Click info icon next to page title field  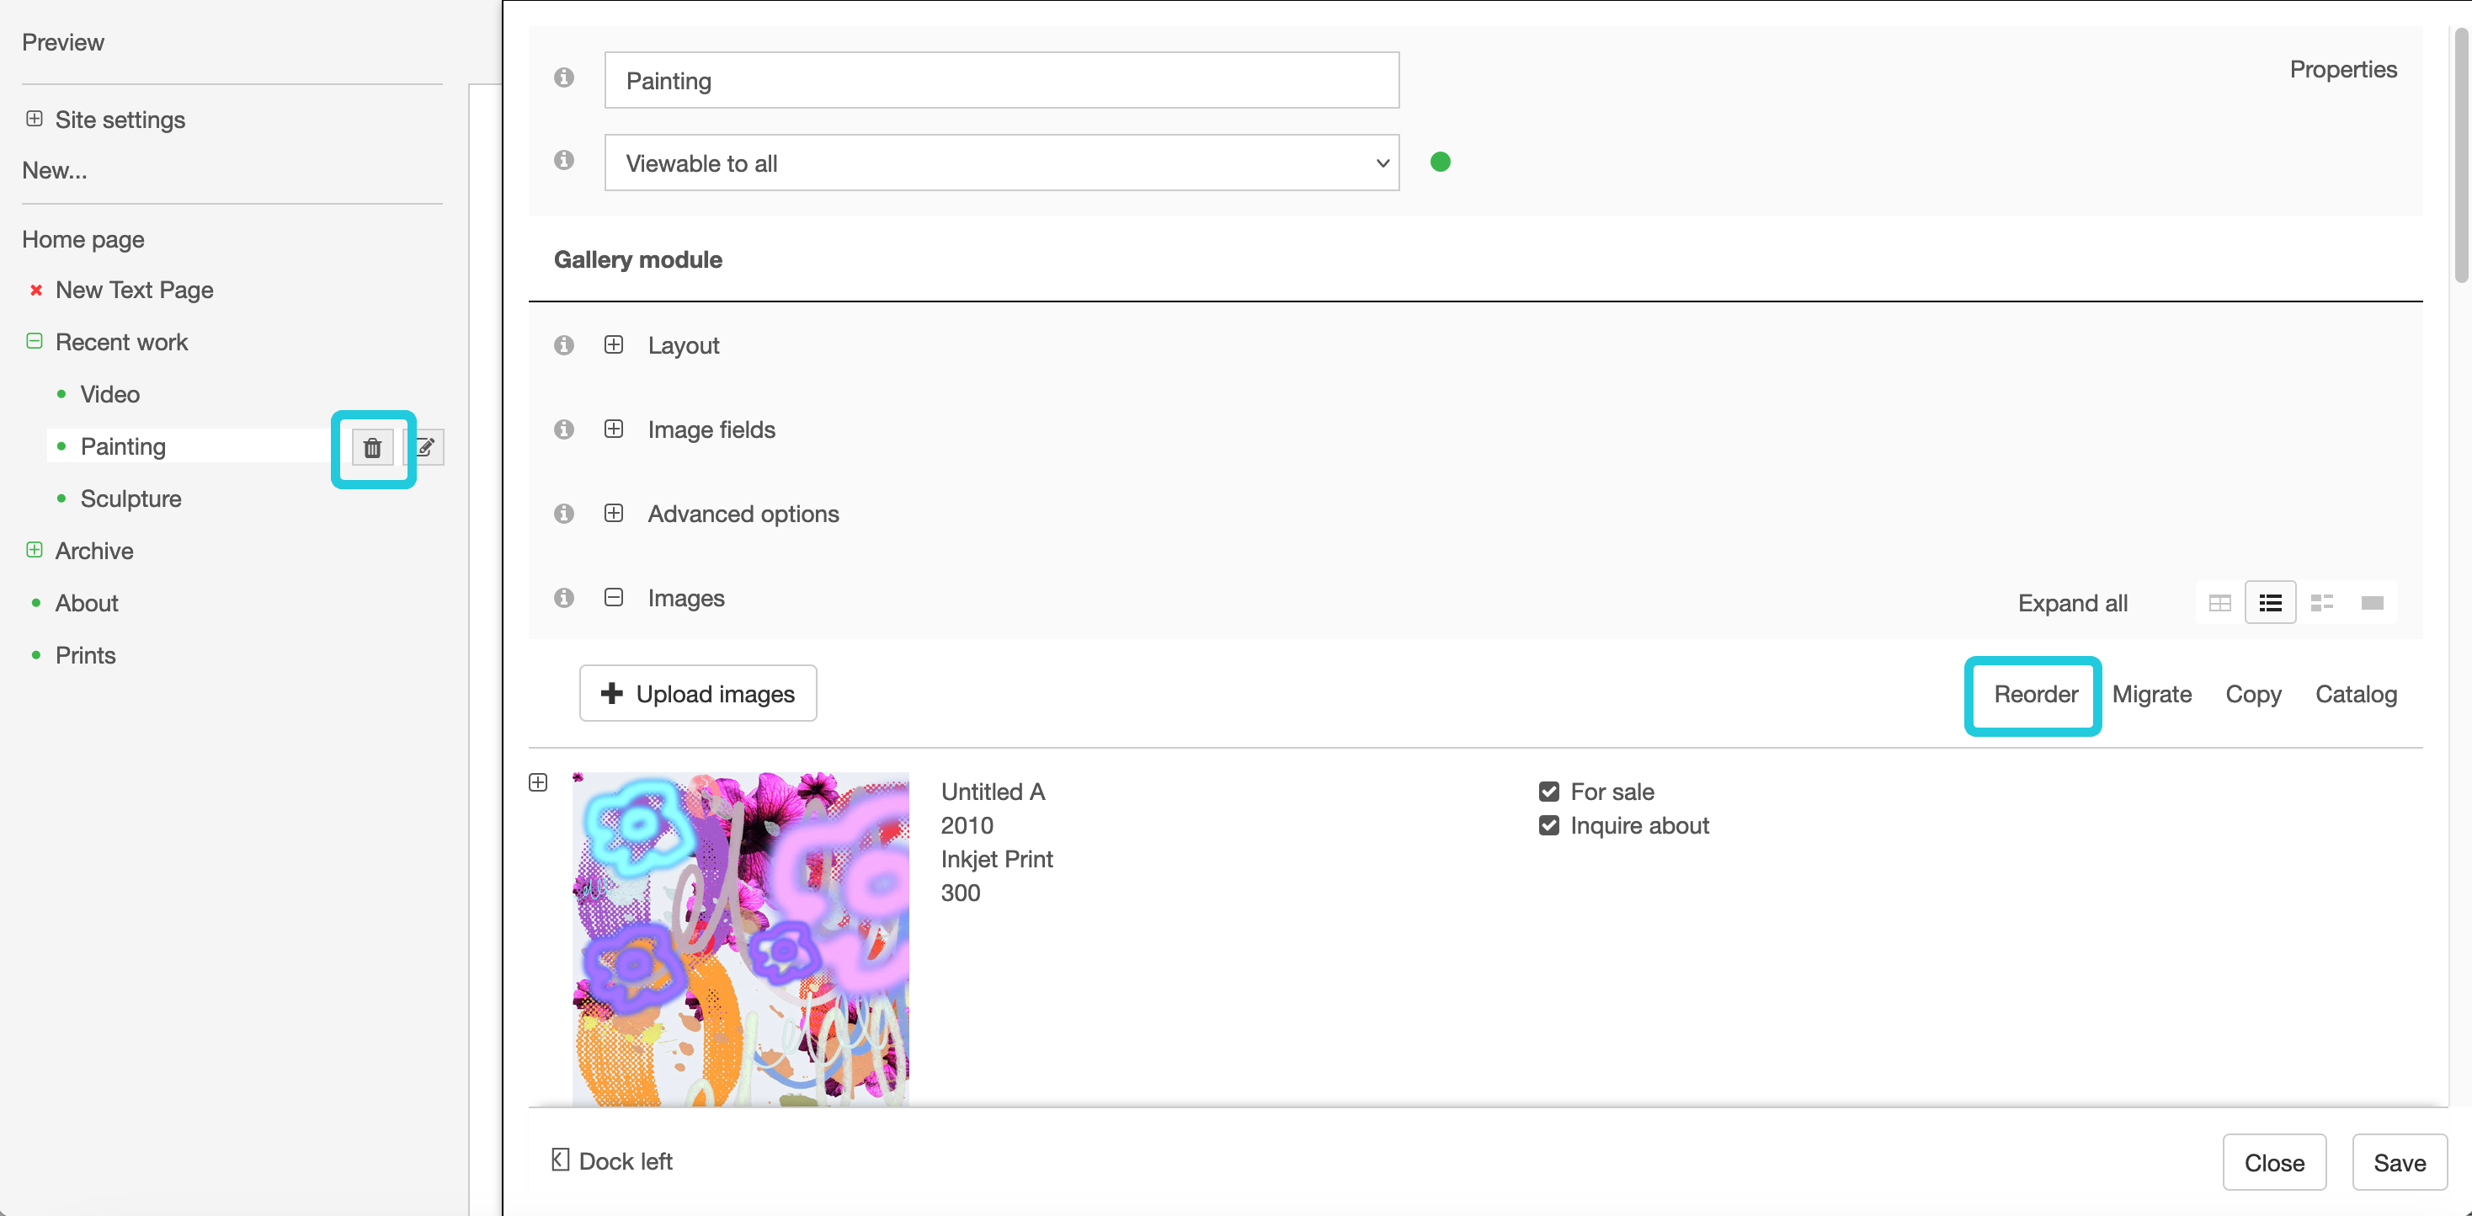564,77
